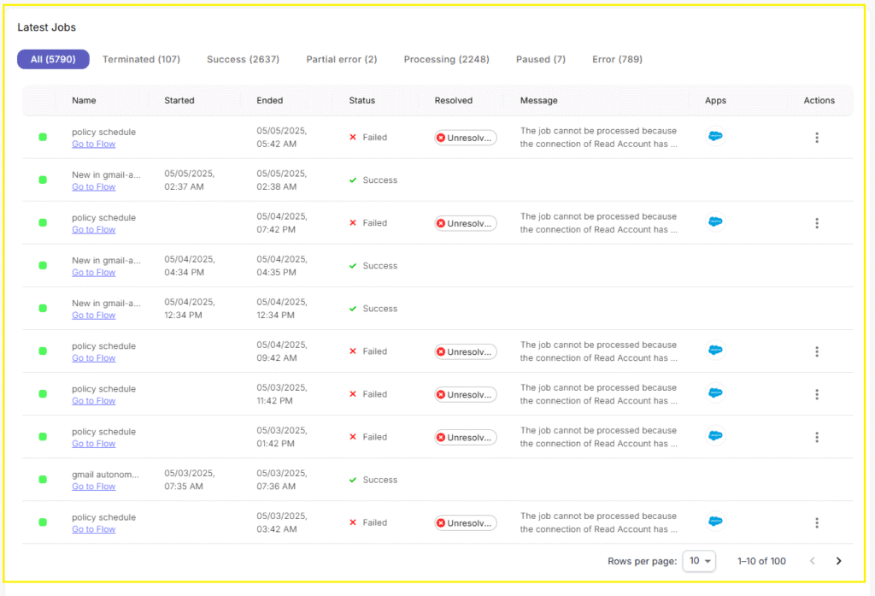875x596 pixels.
Task: Open actions menu for 05/05/2025 05:42 AM job
Action: (817, 138)
